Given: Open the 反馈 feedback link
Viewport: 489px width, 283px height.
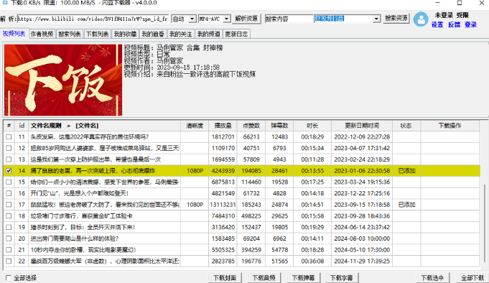Looking at the screenshot, I should (x=454, y=24).
